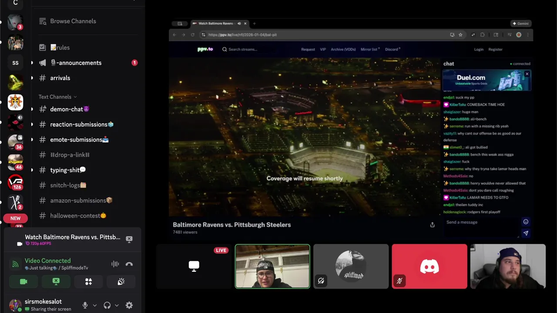The image size is (557, 313).
Task: Open browser three-dot menu
Action: (x=528, y=35)
